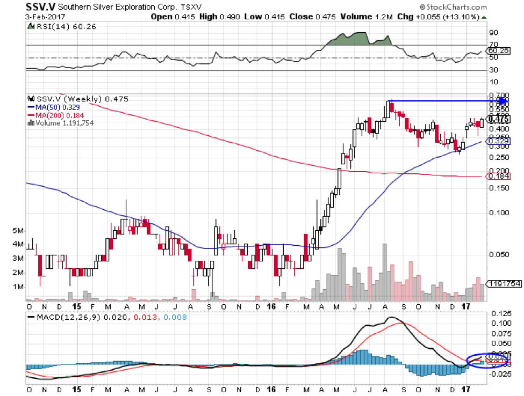This screenshot has width=524, height=396.
Task: Click the red 0.013 MACD signal value
Action: pyautogui.click(x=145, y=317)
